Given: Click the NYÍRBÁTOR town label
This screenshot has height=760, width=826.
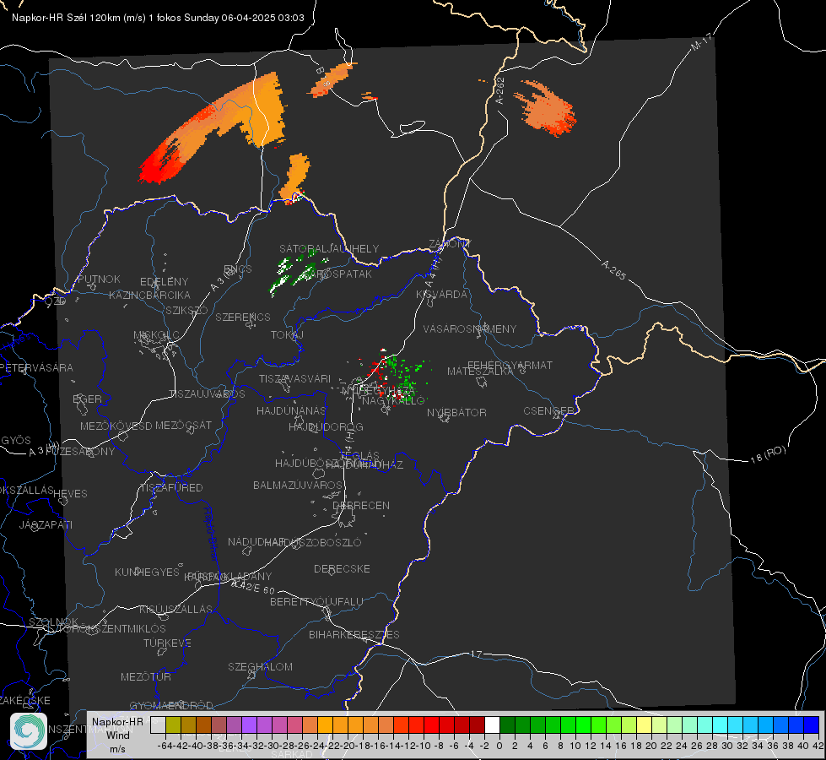Looking at the screenshot, I should 456,412.
